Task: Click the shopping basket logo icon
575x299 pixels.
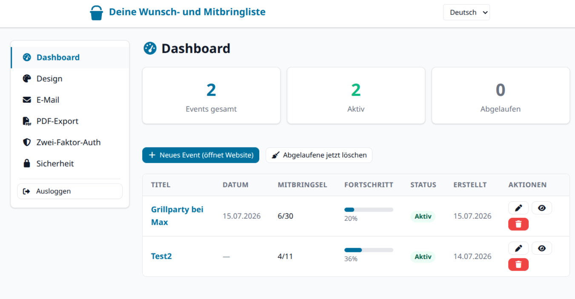Action: (x=97, y=13)
